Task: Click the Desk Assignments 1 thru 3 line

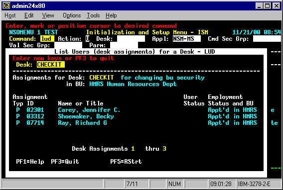Action: (119, 149)
